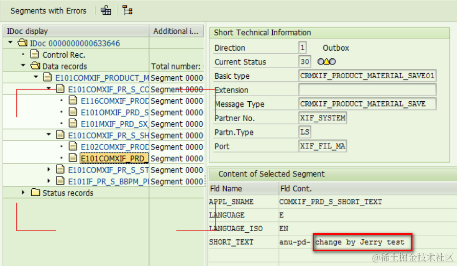Click the Basic type field CRMXIF_PRODUCT_MATERIAL_SAVE01
Image resolution: width=457 pixels, height=266 pixels.
coord(367,76)
